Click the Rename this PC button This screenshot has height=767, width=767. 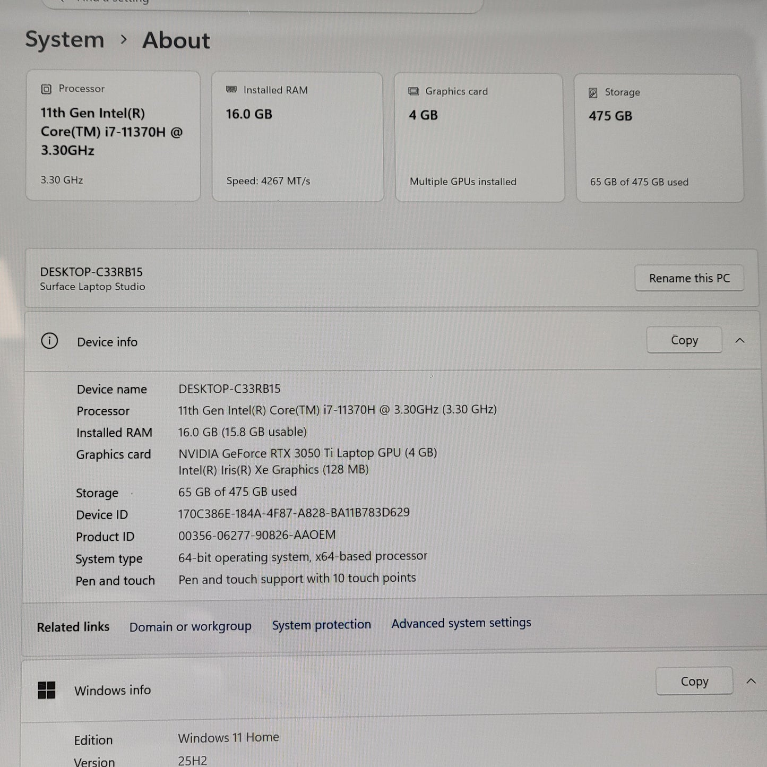coord(690,278)
